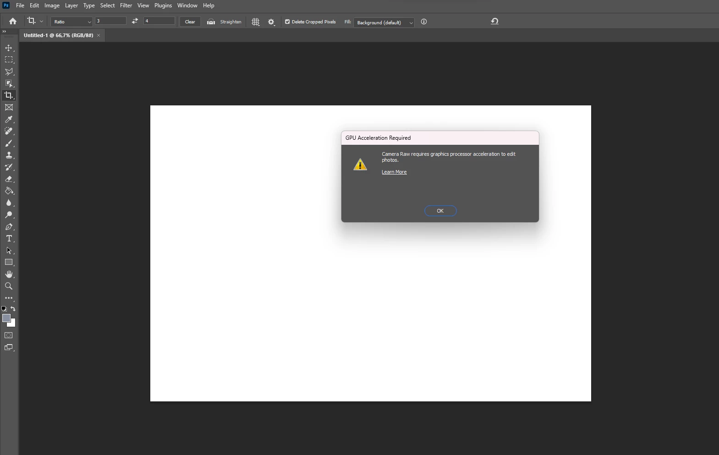Open the Filter menu
This screenshot has height=455, width=719.
coord(126,5)
